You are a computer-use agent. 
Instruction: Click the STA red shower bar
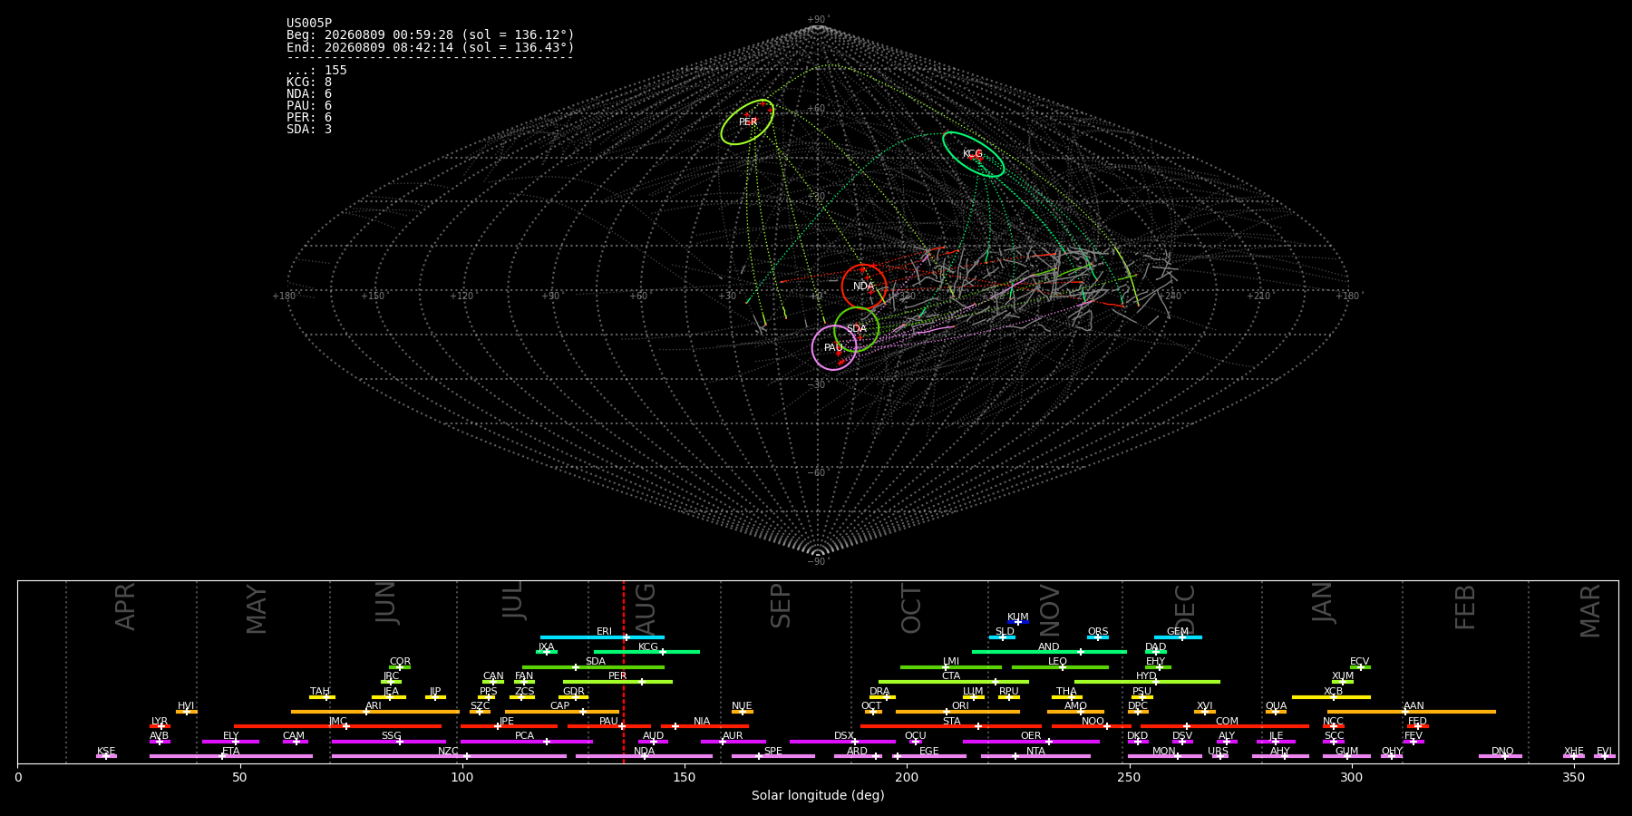(951, 726)
